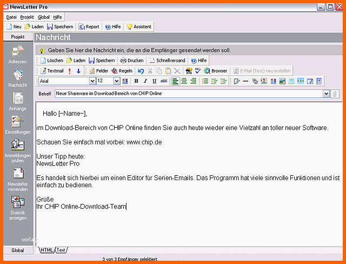Click the ABC spell check icon
Screen dimensions: 346x264
click(x=198, y=71)
